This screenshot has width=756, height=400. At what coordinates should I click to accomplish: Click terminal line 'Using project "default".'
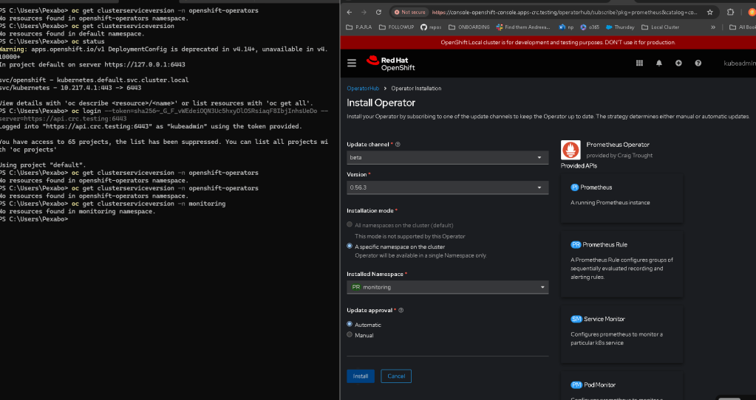point(42,165)
